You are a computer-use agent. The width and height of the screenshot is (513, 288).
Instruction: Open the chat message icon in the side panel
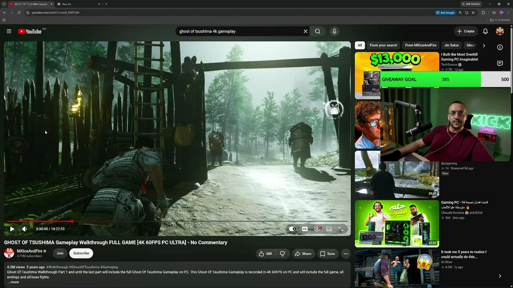pyautogui.click(x=500, y=63)
